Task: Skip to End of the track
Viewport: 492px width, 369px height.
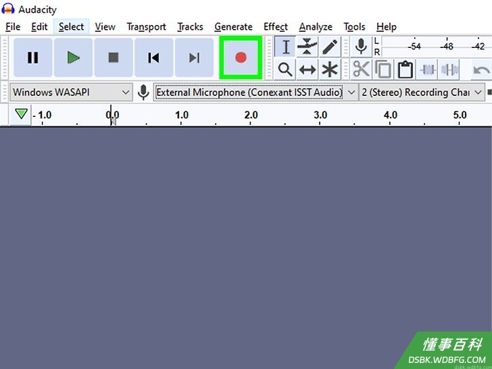Action: tap(194, 57)
